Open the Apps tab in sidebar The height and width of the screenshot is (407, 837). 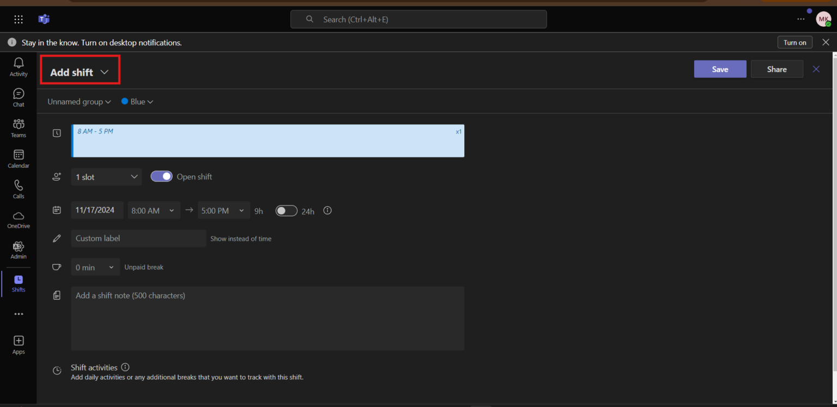tap(19, 345)
